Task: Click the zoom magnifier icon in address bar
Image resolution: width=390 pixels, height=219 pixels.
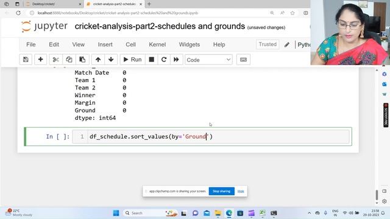Action: 272,13
